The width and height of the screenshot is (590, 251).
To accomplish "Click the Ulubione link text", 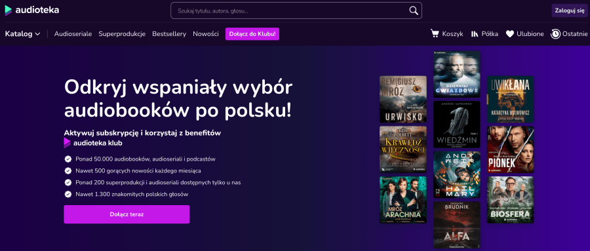I will pos(530,34).
